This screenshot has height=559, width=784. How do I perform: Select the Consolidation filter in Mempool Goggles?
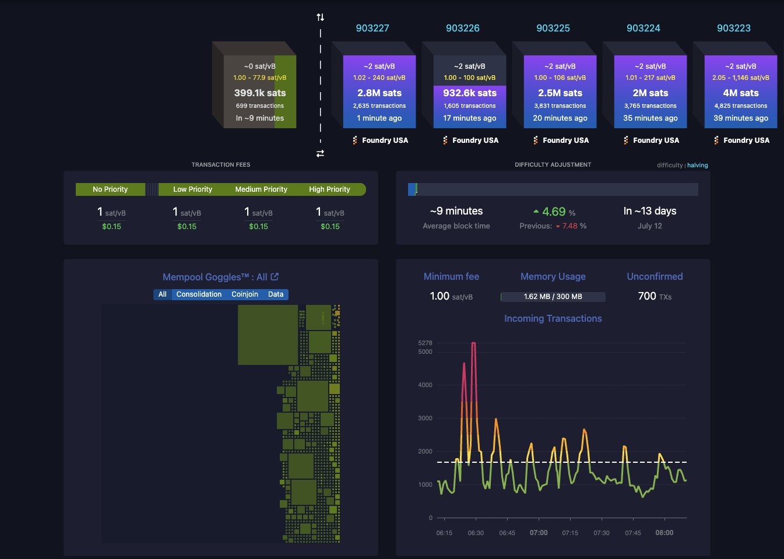[199, 294]
